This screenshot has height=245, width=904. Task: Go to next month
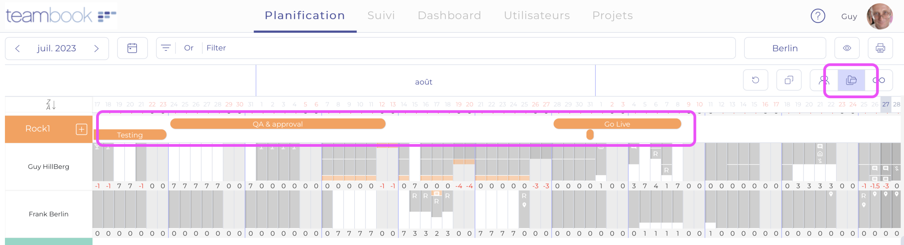(96, 49)
